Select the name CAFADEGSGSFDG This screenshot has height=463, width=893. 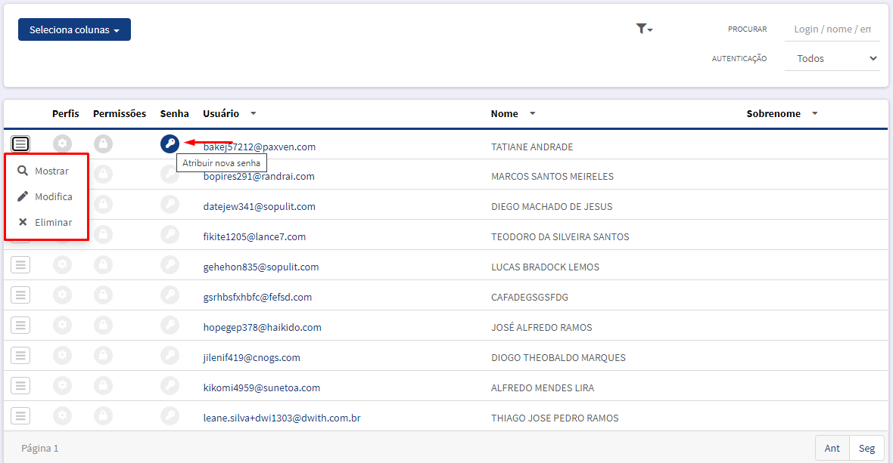pos(530,297)
